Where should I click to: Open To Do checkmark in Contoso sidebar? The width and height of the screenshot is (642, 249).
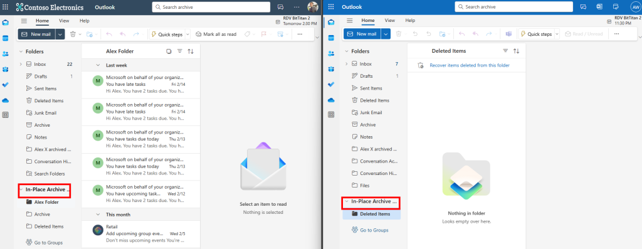[x=5, y=85]
